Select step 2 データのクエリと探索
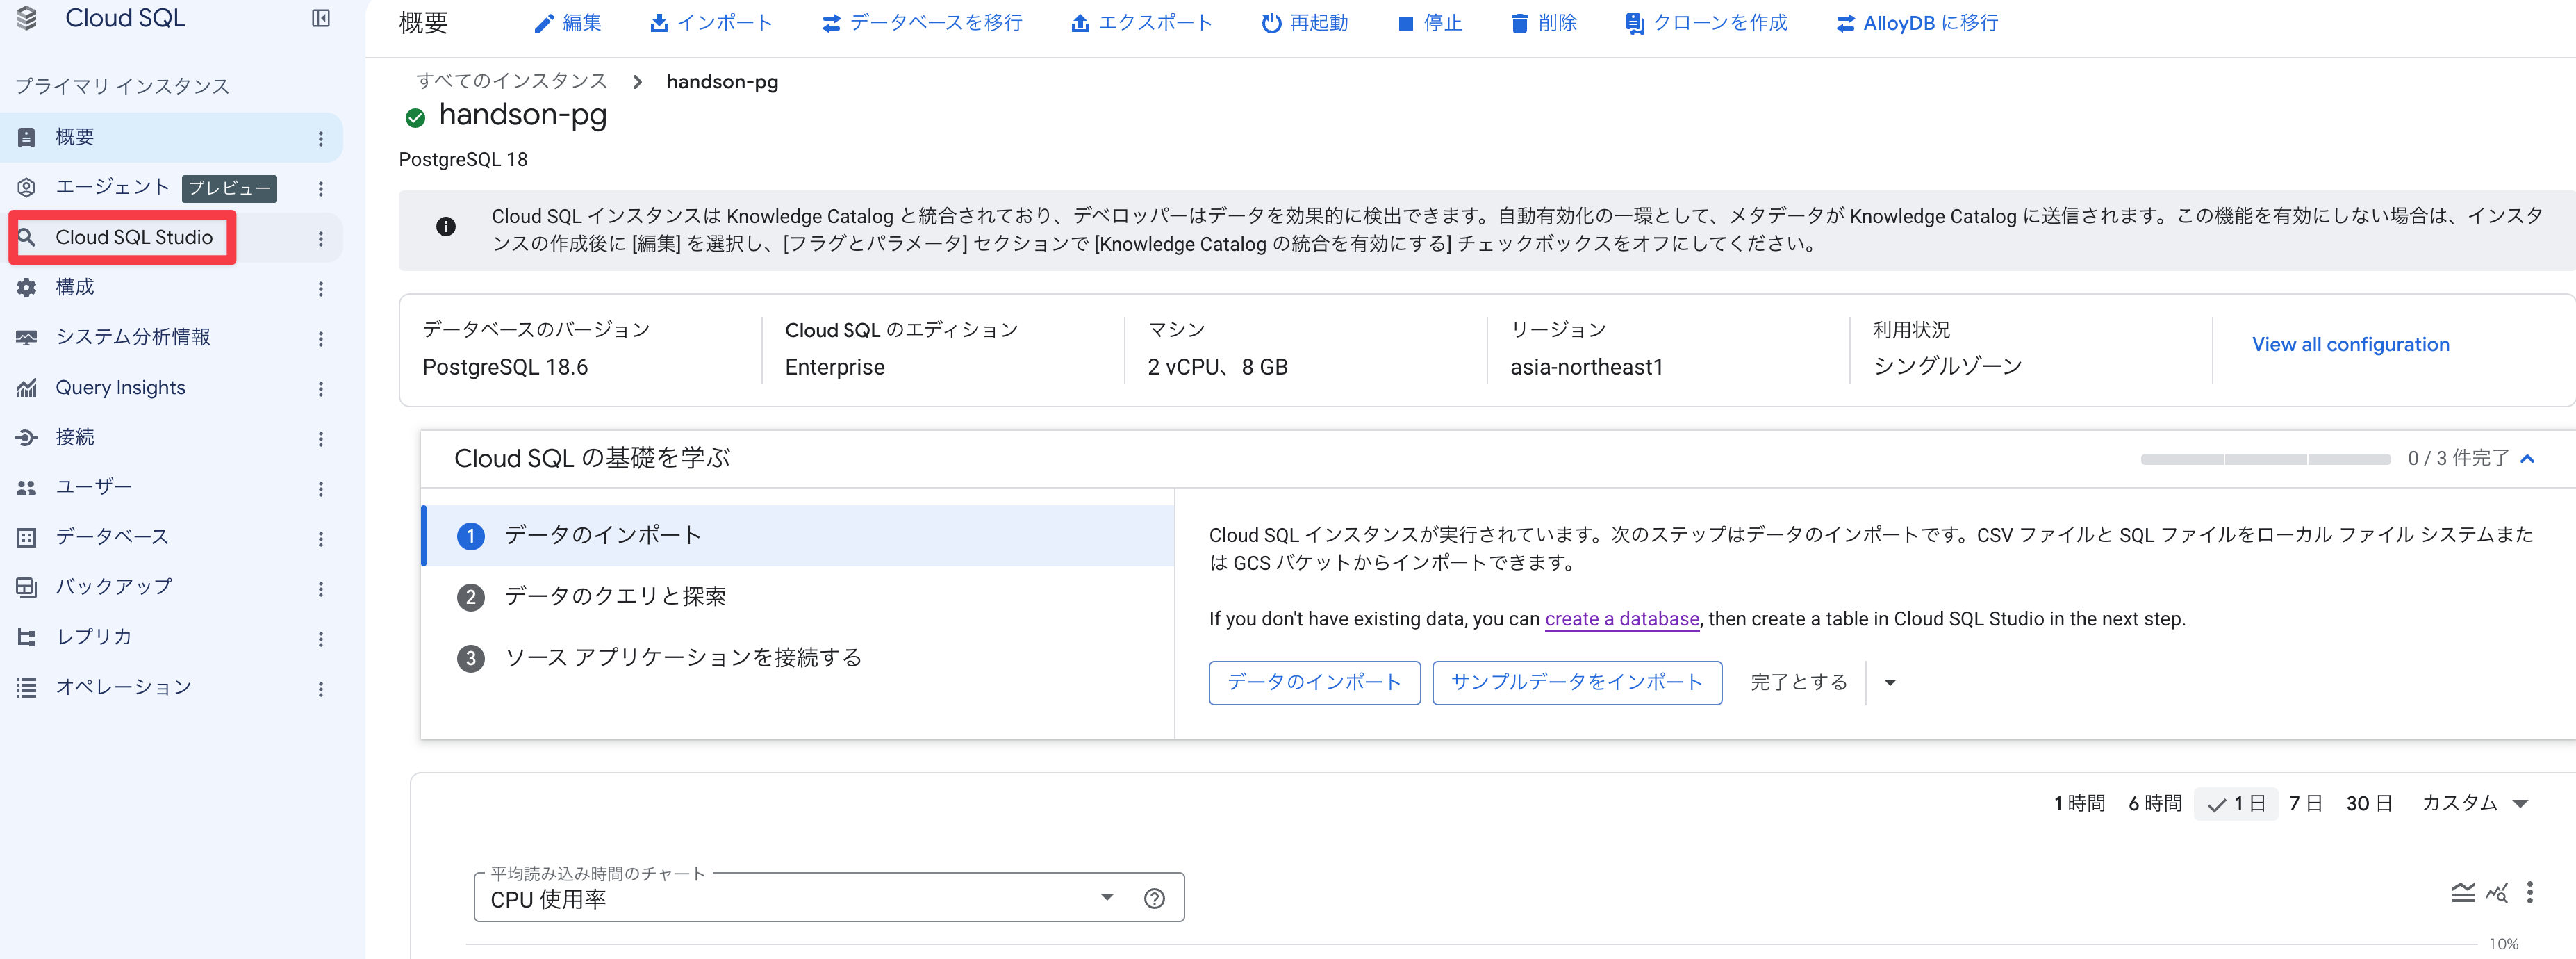Screen dimensions: 2576x959 click(x=797, y=596)
